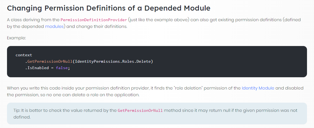Follow the "Identity Module" link

[x=258, y=88]
